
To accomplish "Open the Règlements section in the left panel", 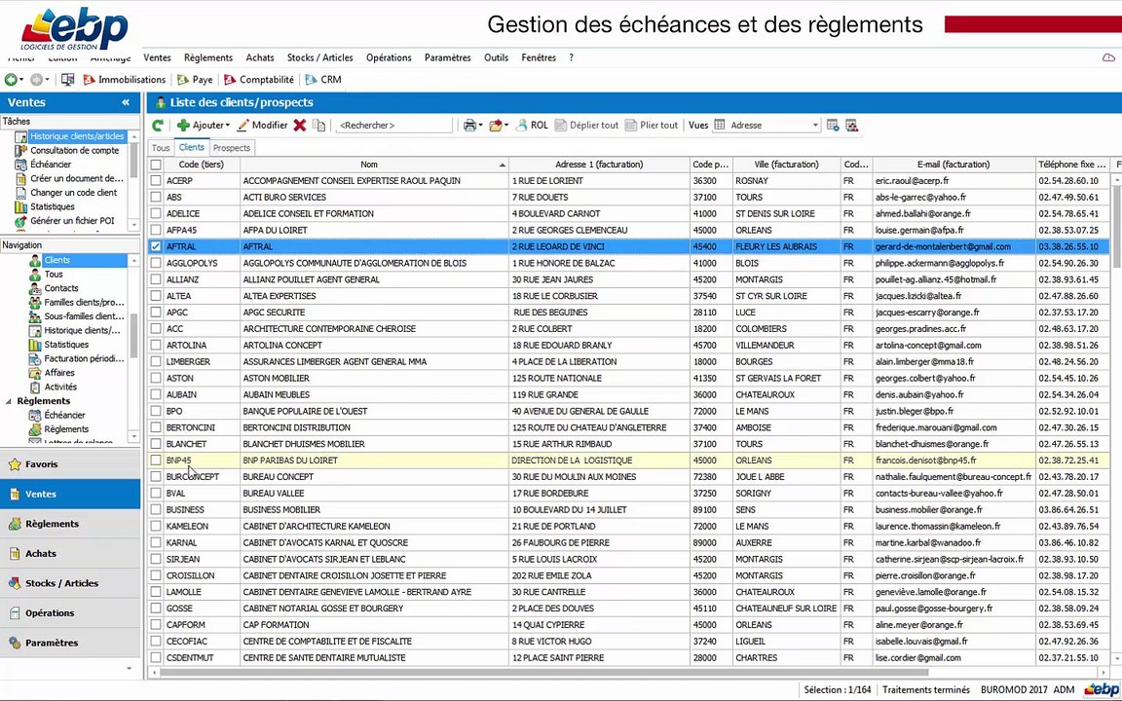I will (70, 524).
